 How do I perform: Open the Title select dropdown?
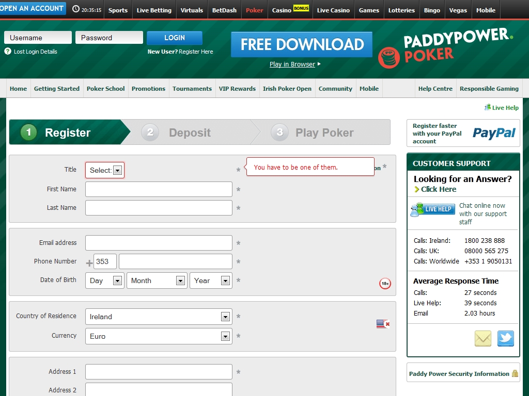pos(105,170)
